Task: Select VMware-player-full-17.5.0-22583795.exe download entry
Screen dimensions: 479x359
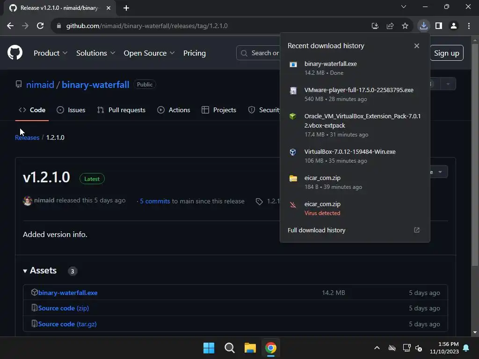Action: [x=355, y=94]
